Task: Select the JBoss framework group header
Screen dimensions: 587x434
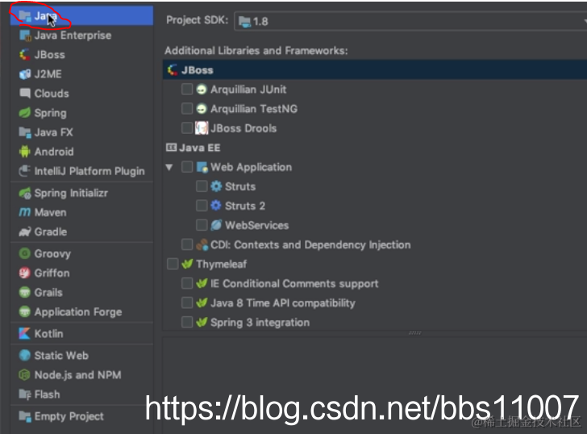Action: [x=375, y=70]
